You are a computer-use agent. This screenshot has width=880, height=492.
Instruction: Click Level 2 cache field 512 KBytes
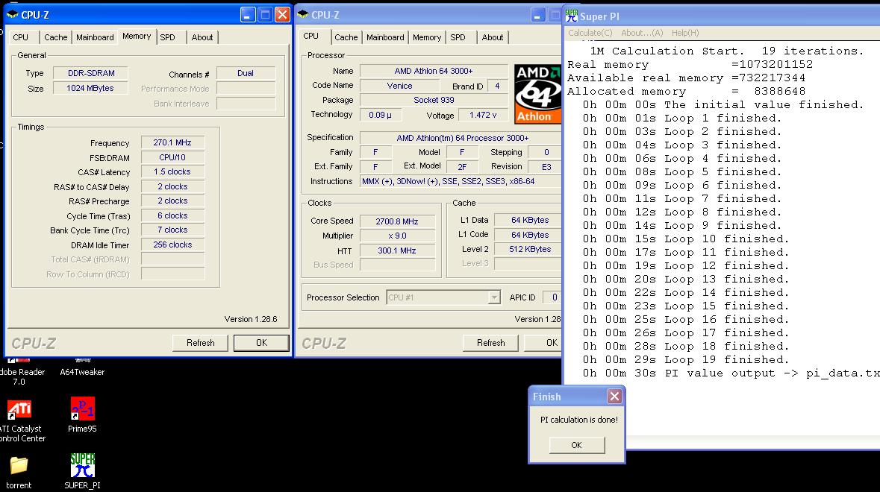528,249
